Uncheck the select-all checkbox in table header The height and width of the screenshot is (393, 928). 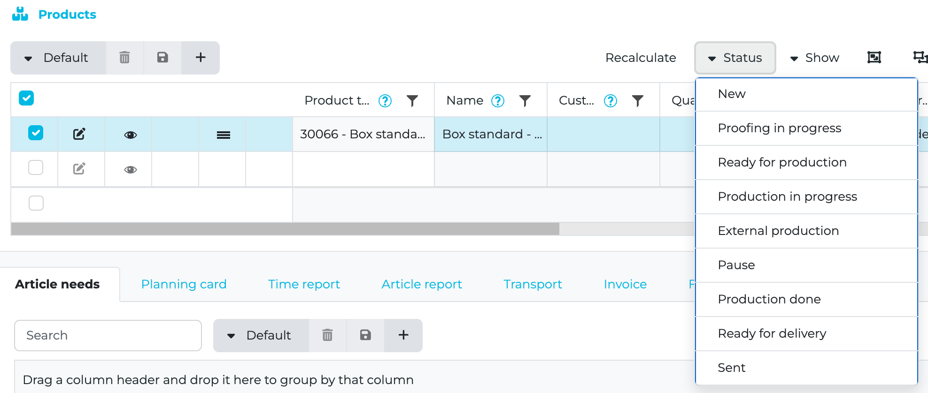pyautogui.click(x=26, y=98)
